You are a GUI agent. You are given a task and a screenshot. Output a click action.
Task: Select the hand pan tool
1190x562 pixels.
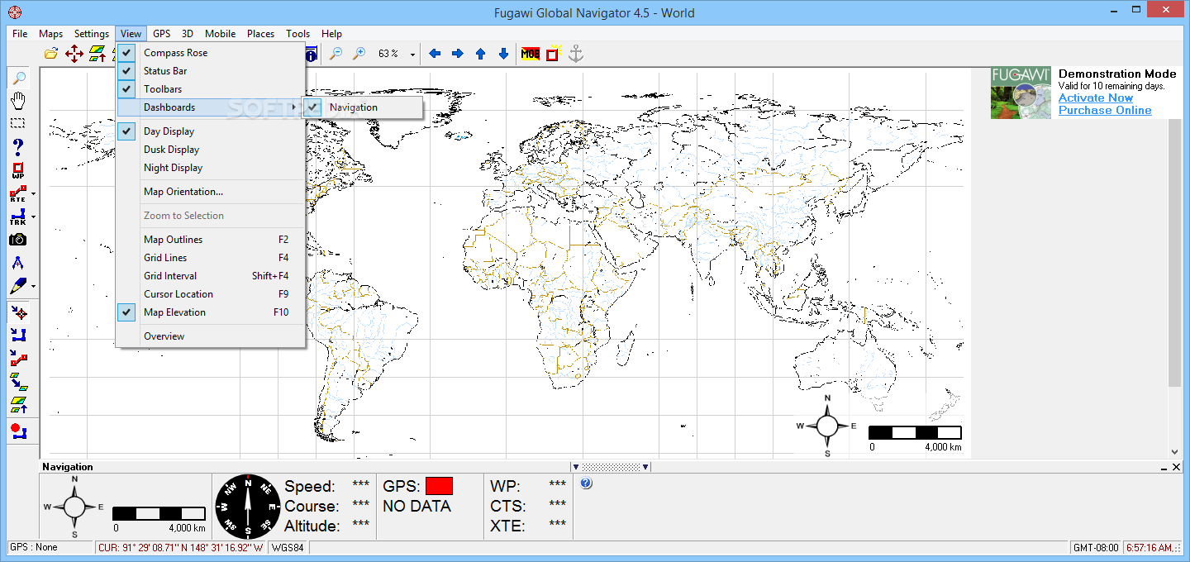coord(18,101)
